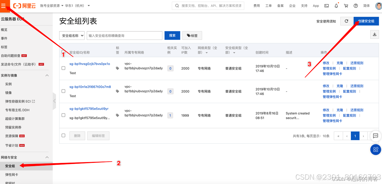Collapse the 实例与镜像 sidebar section
Image resolution: width=382 pixels, height=184 pixels.
click(x=24, y=75)
